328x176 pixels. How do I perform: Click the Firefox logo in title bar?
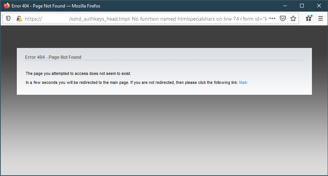[x=7, y=6]
